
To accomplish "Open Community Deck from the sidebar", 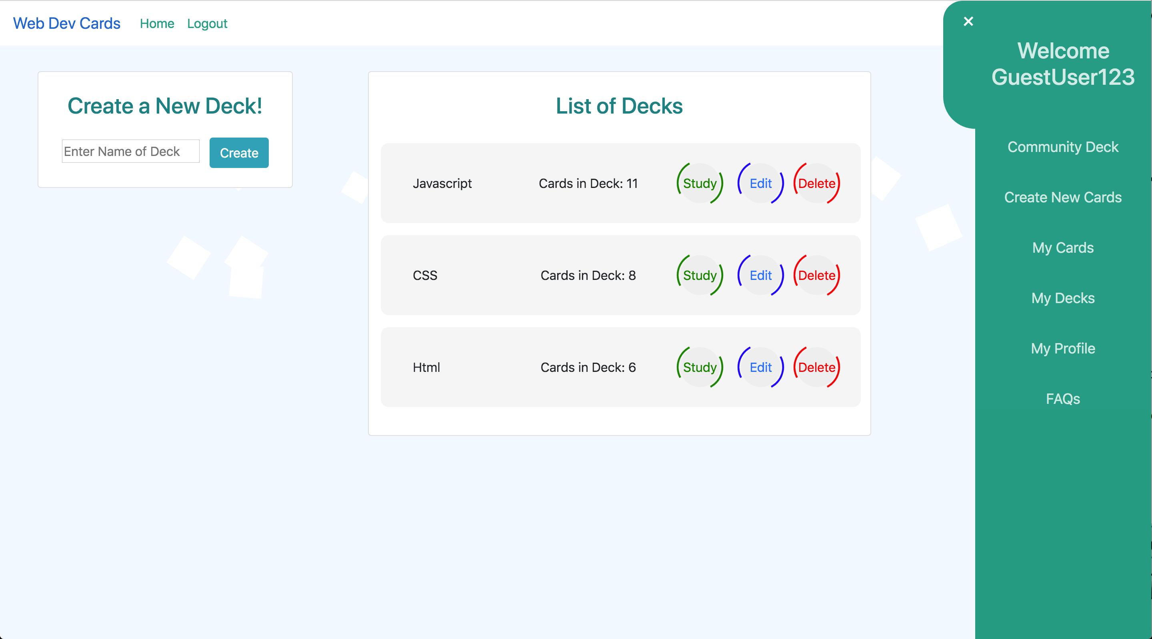I will click(1062, 147).
